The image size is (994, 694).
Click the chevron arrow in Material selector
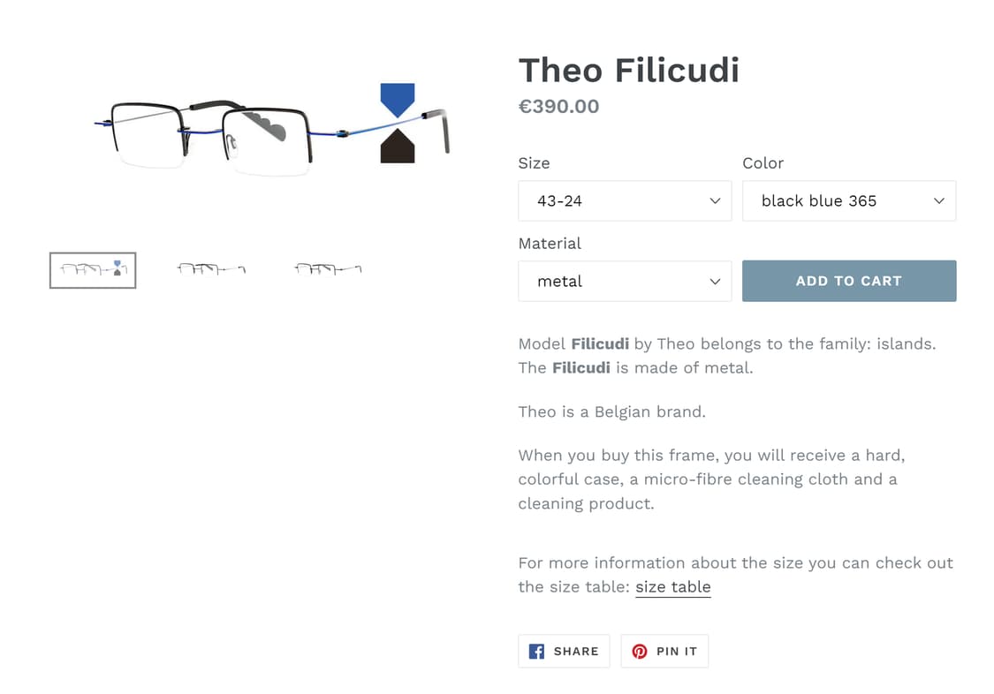click(716, 282)
